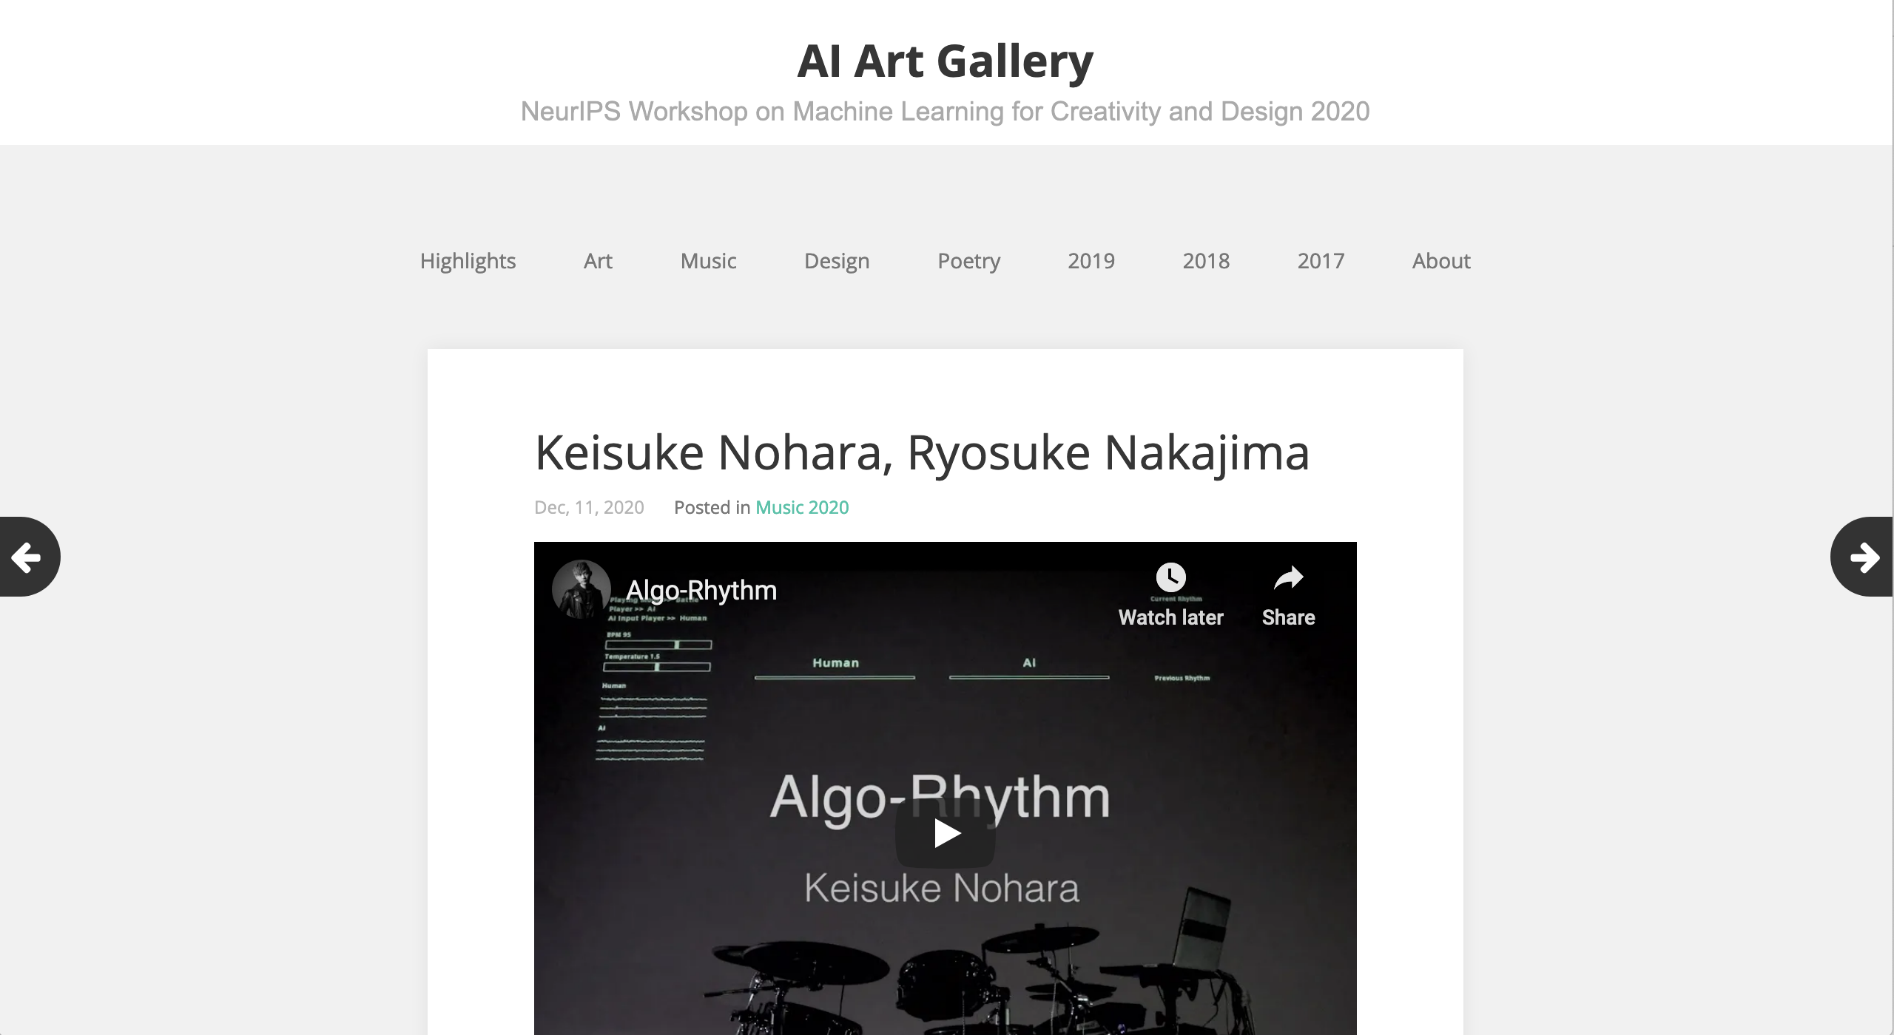1894x1035 pixels.
Task: Click the AI Art Gallery site title
Action: click(x=945, y=61)
